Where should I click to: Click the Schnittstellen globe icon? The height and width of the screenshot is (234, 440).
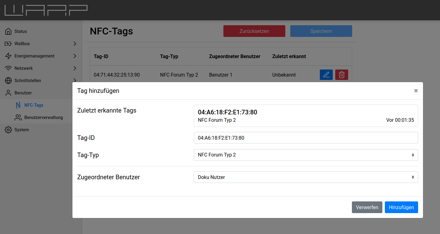[8, 81]
